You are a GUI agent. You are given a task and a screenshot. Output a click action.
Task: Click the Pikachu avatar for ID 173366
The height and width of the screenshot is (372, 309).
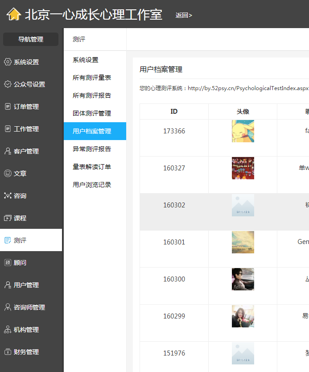click(243, 131)
